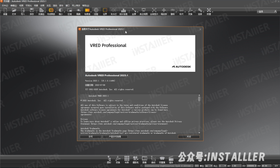Click the NCP input field
The width and height of the screenshot is (280, 168).
pos(236,166)
